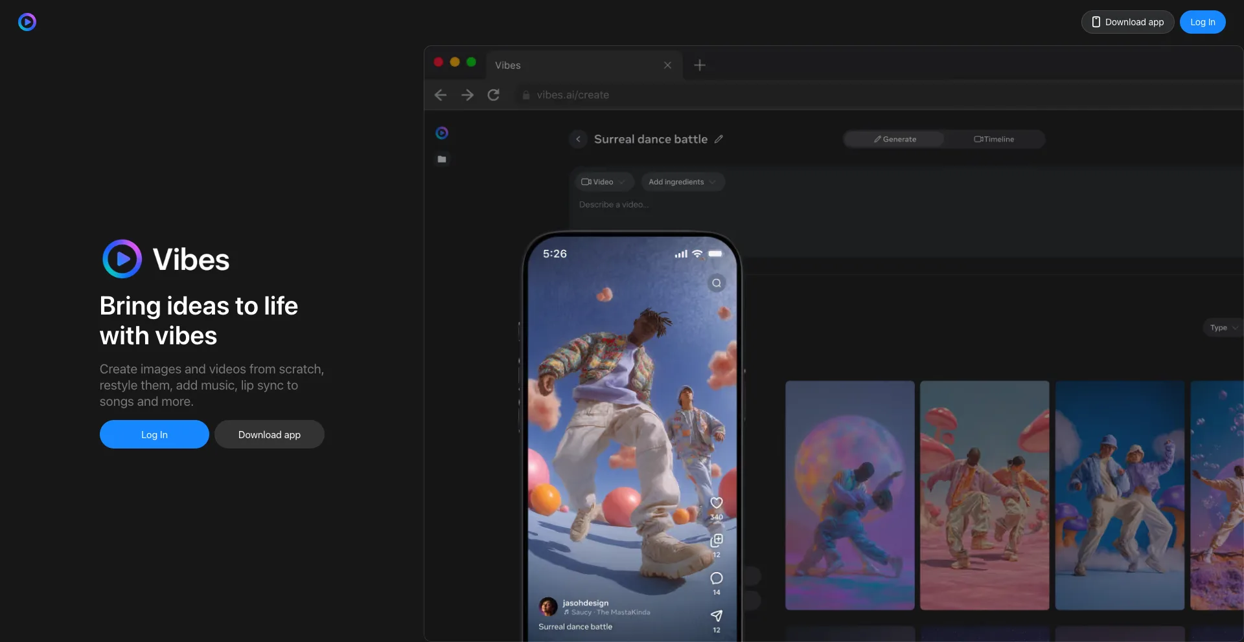The width and height of the screenshot is (1244, 642).
Task: Go back using the browser back arrow
Action: point(441,95)
